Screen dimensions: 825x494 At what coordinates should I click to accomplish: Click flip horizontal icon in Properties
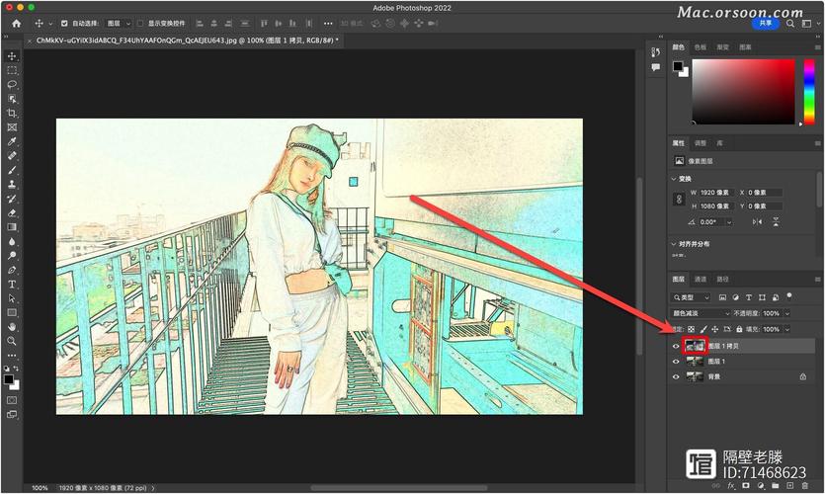pos(757,222)
